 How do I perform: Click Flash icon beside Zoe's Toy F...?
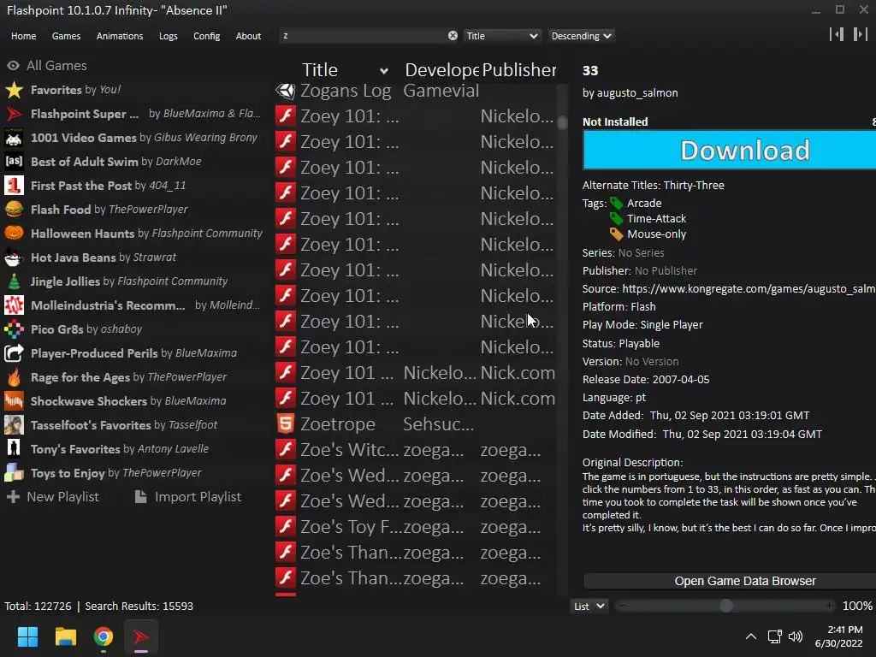286,527
